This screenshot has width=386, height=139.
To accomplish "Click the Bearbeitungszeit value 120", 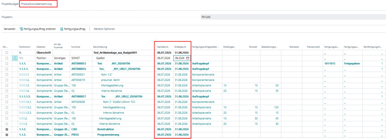I will coord(276,107).
